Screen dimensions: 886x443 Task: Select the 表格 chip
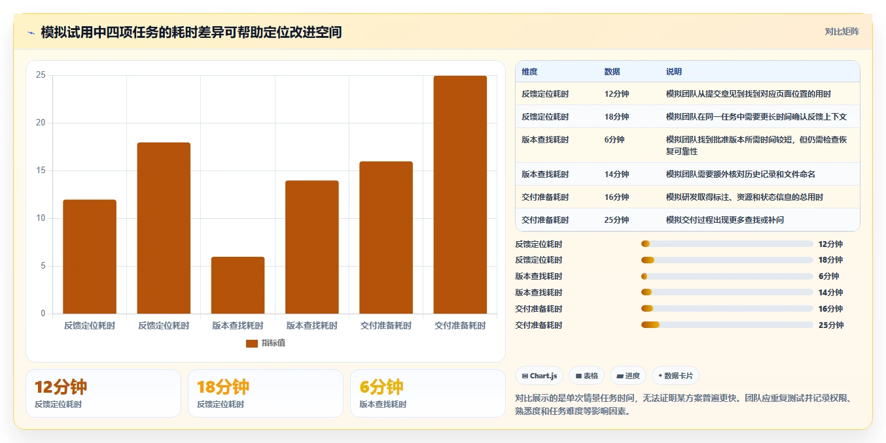[586, 376]
